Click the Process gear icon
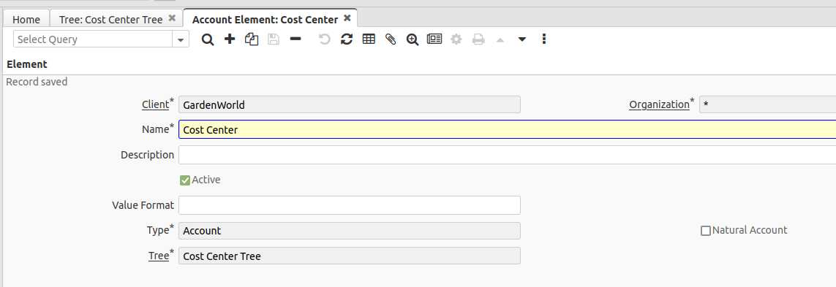The image size is (836, 287). [456, 39]
